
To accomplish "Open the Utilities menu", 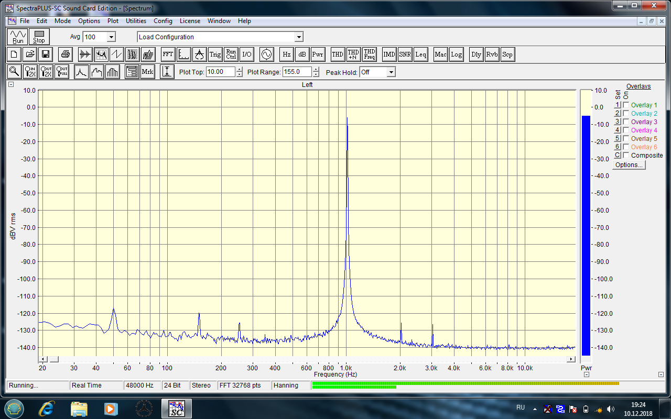I will pyautogui.click(x=136, y=21).
